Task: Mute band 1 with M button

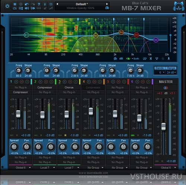Action: (22, 82)
